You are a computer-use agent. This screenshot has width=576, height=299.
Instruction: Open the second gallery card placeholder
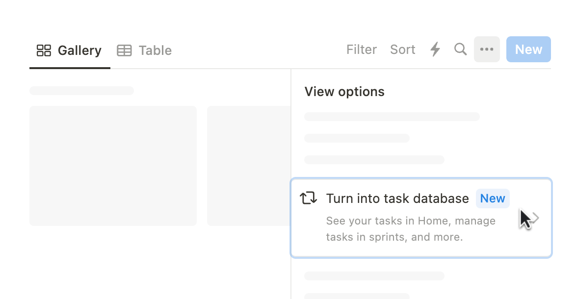(249, 166)
